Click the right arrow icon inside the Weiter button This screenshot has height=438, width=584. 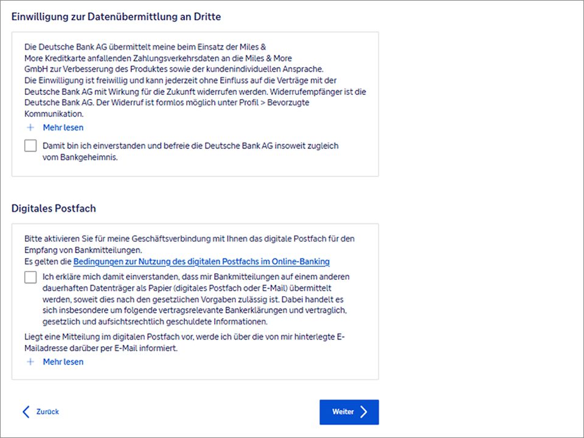pyautogui.click(x=364, y=412)
